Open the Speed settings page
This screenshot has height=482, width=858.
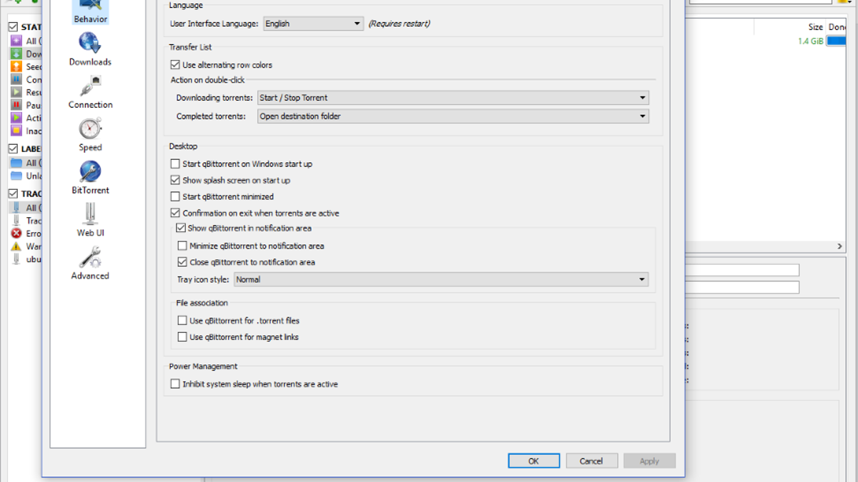90,135
